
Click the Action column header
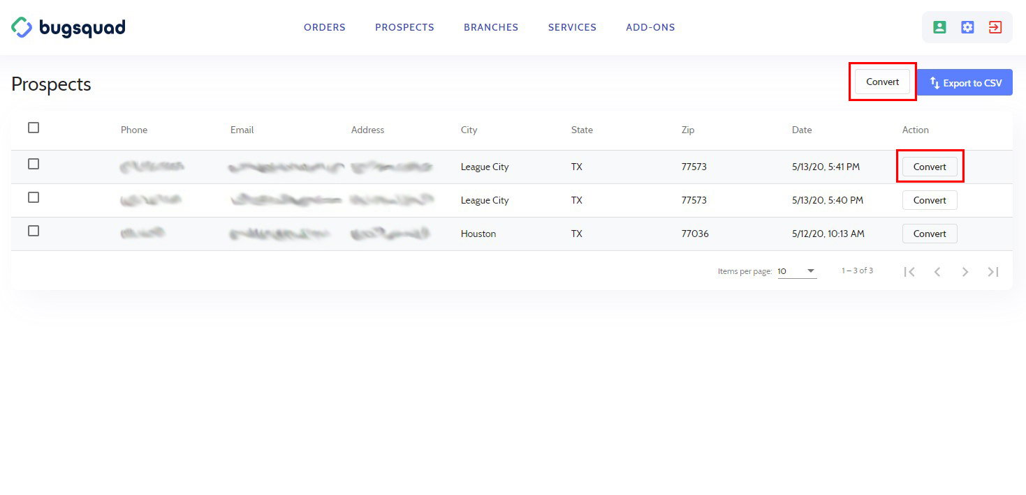pyautogui.click(x=916, y=130)
